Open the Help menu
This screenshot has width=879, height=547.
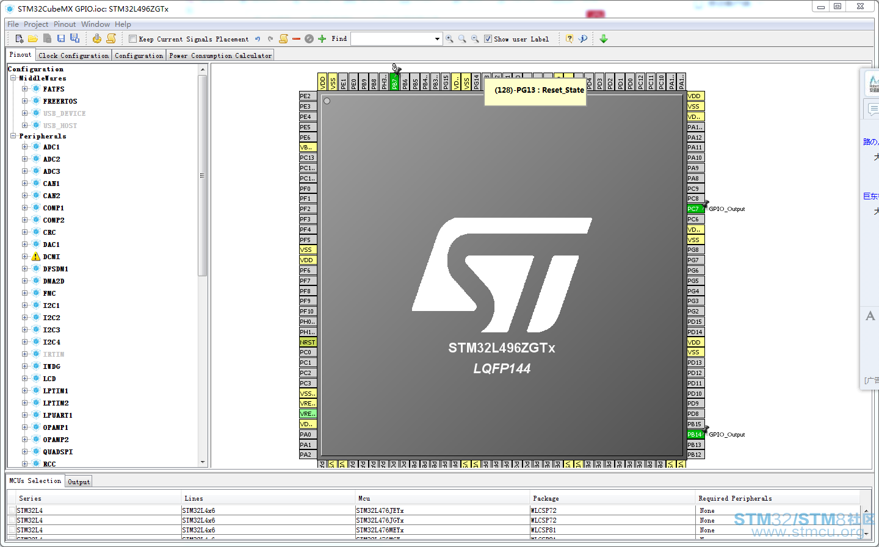point(123,24)
